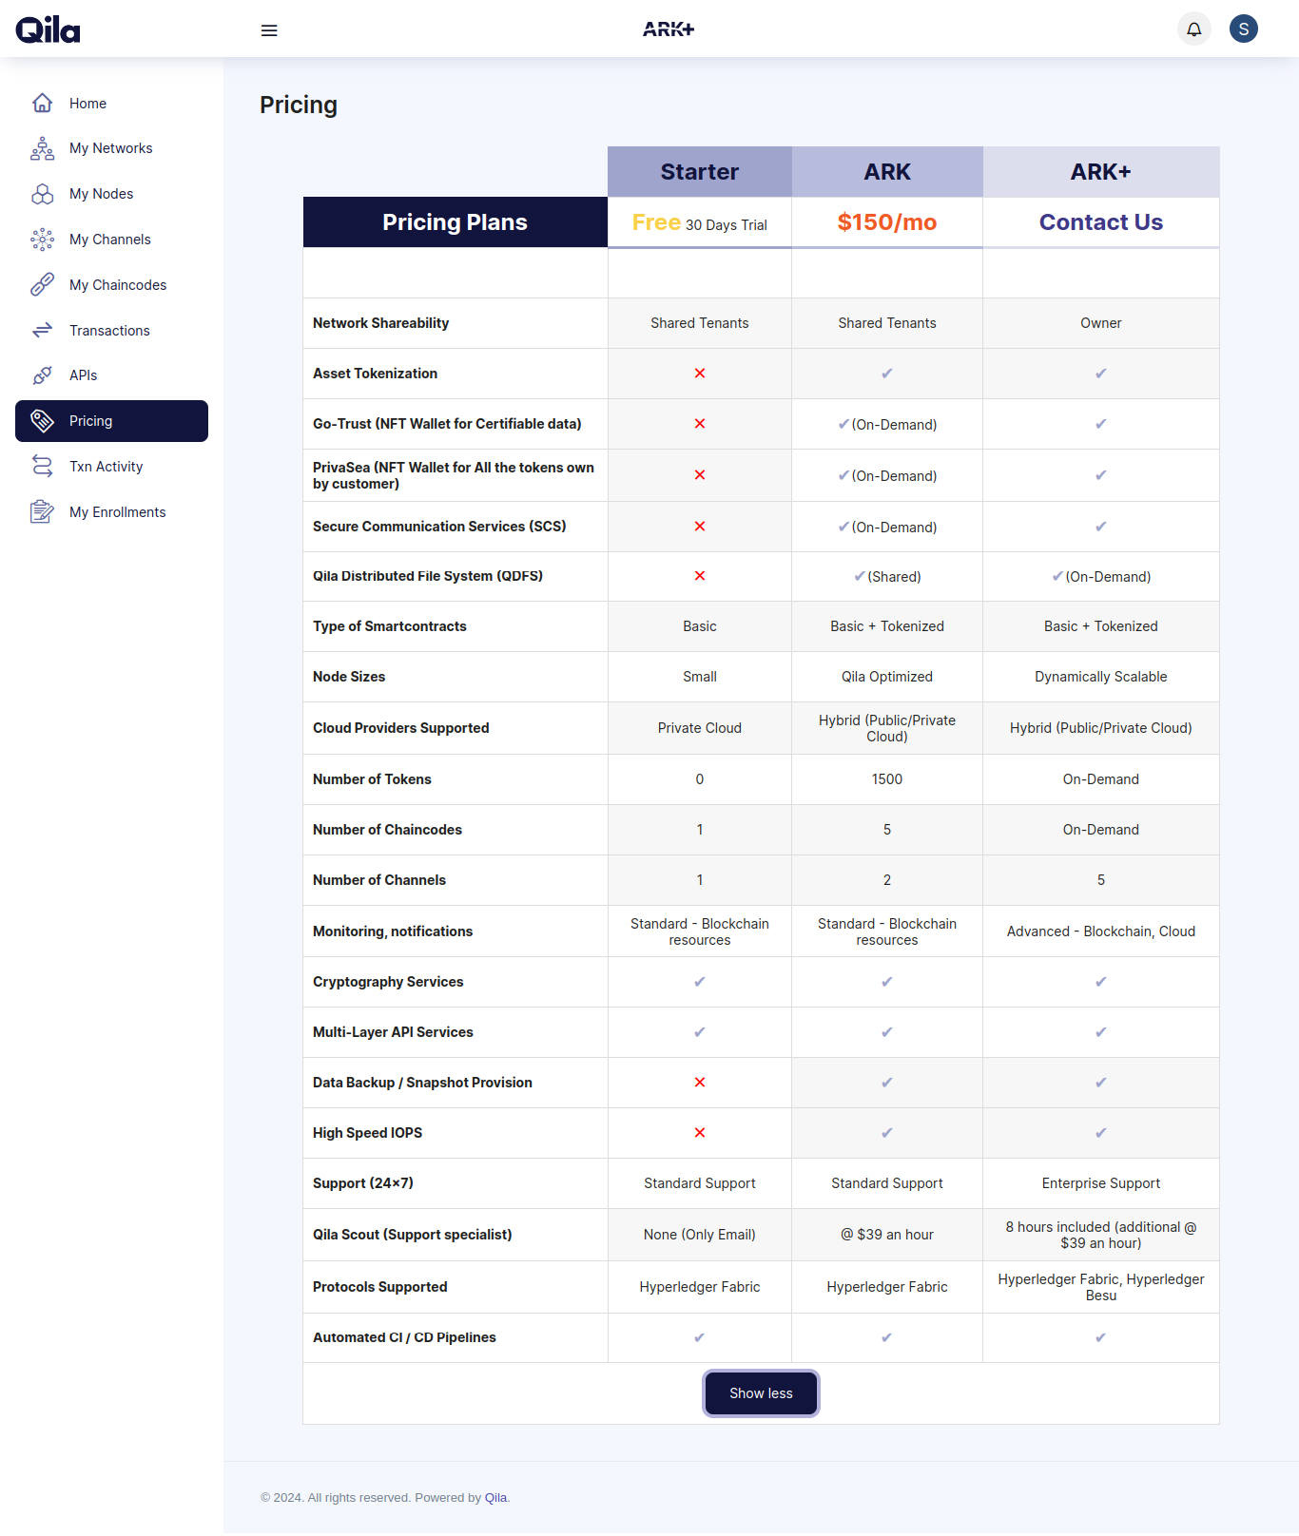Click Enterprise Support cell
1299x1536 pixels.
point(1101,1183)
